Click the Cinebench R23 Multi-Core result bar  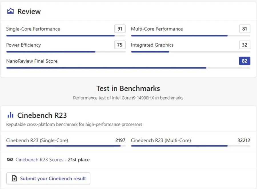(x=191, y=146)
